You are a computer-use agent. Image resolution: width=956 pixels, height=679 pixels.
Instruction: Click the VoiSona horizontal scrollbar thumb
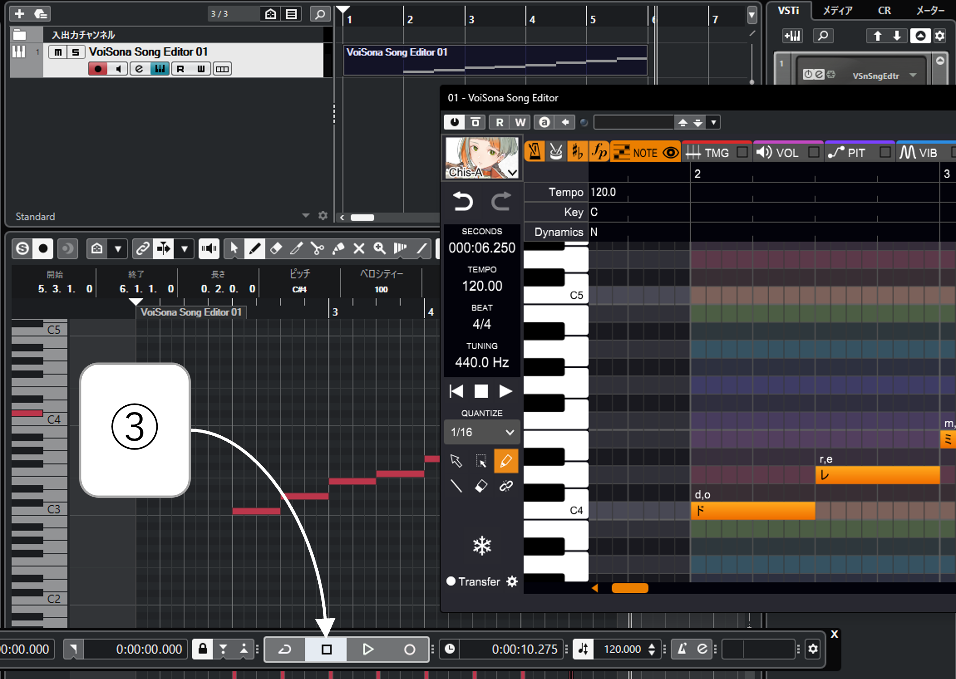click(x=630, y=588)
